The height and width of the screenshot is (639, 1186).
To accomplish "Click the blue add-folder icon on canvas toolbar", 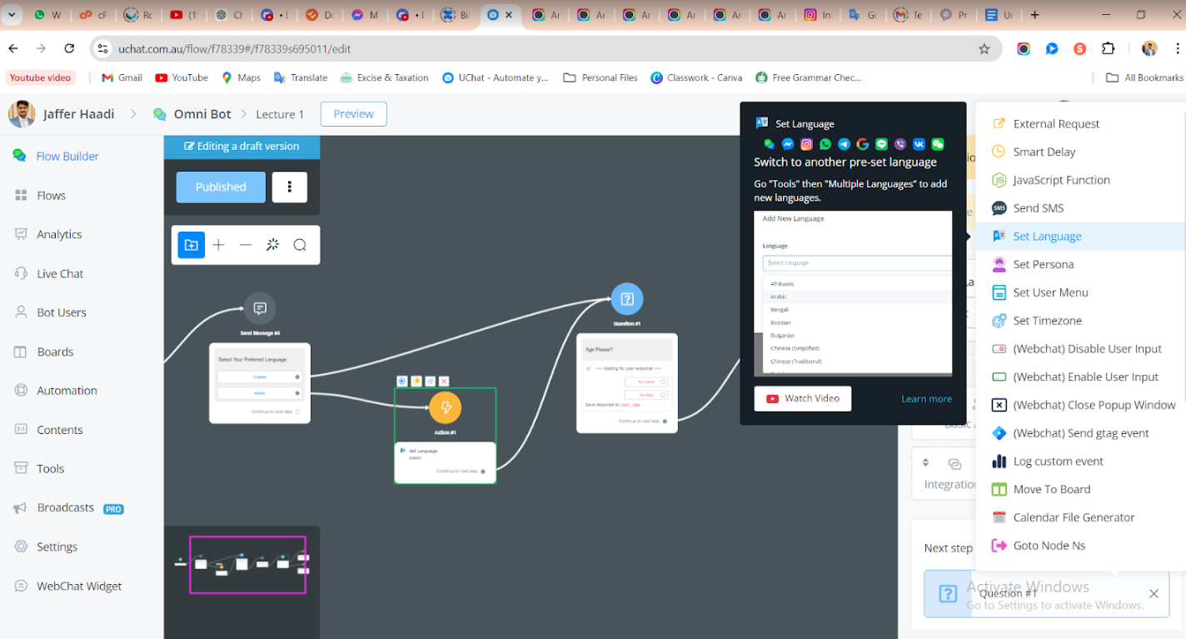I will (191, 245).
